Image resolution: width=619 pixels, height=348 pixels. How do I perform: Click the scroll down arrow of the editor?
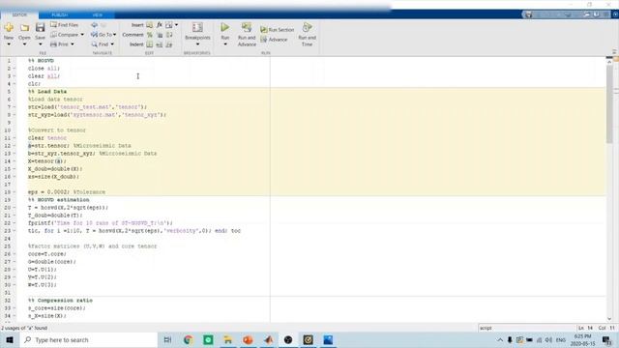click(x=609, y=319)
